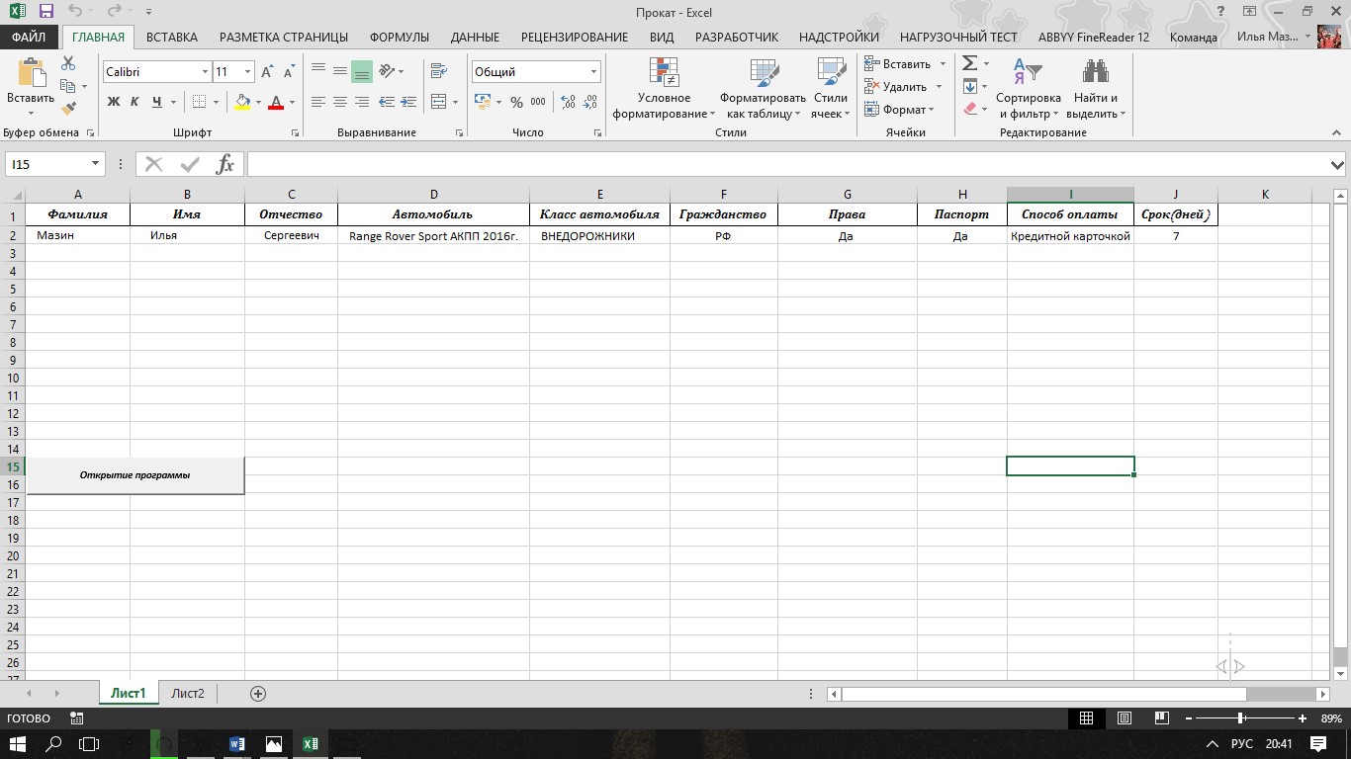This screenshot has width=1351, height=759.
Task: Align cell text to the left
Action: [x=318, y=102]
